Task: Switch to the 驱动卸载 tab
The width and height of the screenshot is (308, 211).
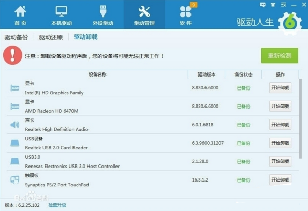Action: pyautogui.click(x=85, y=37)
